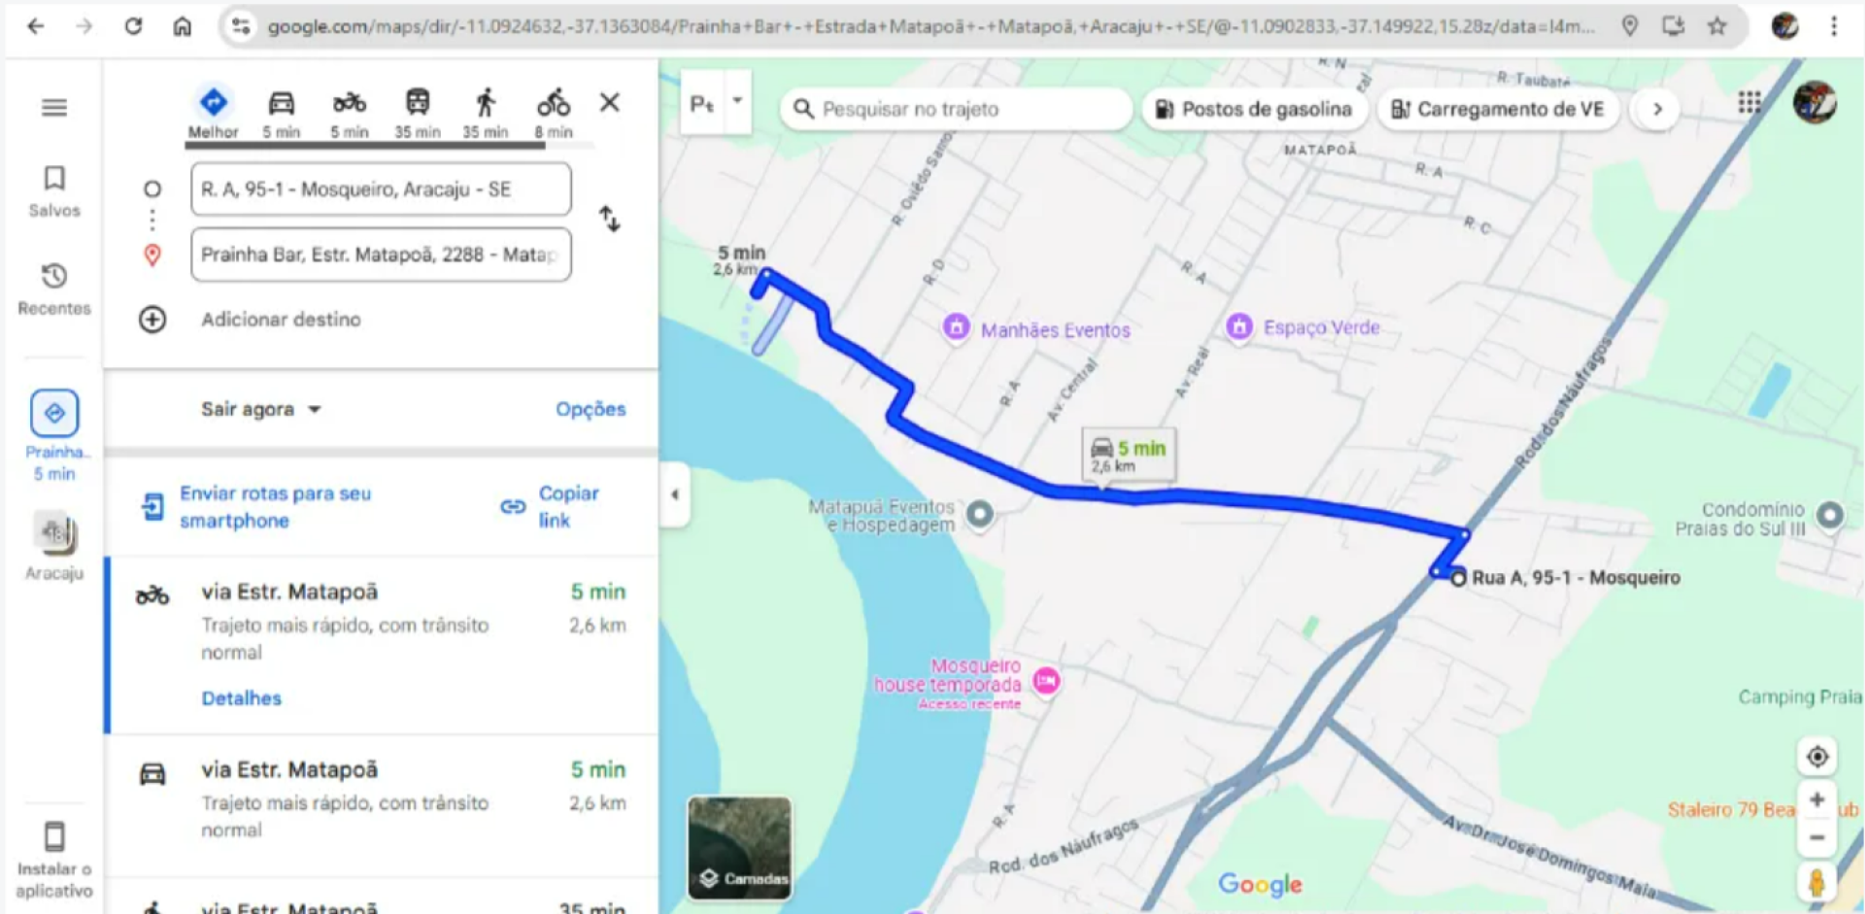Click the location permission icon in address bar

click(x=1630, y=26)
